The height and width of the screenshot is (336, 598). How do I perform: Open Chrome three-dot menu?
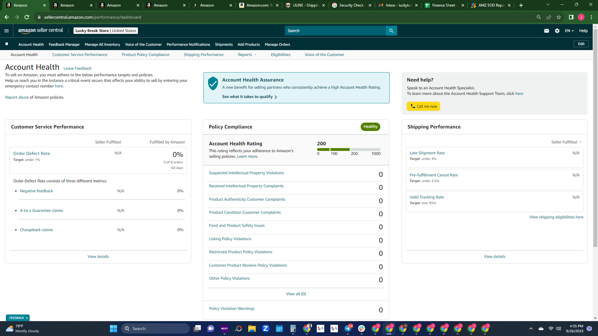(x=591, y=17)
